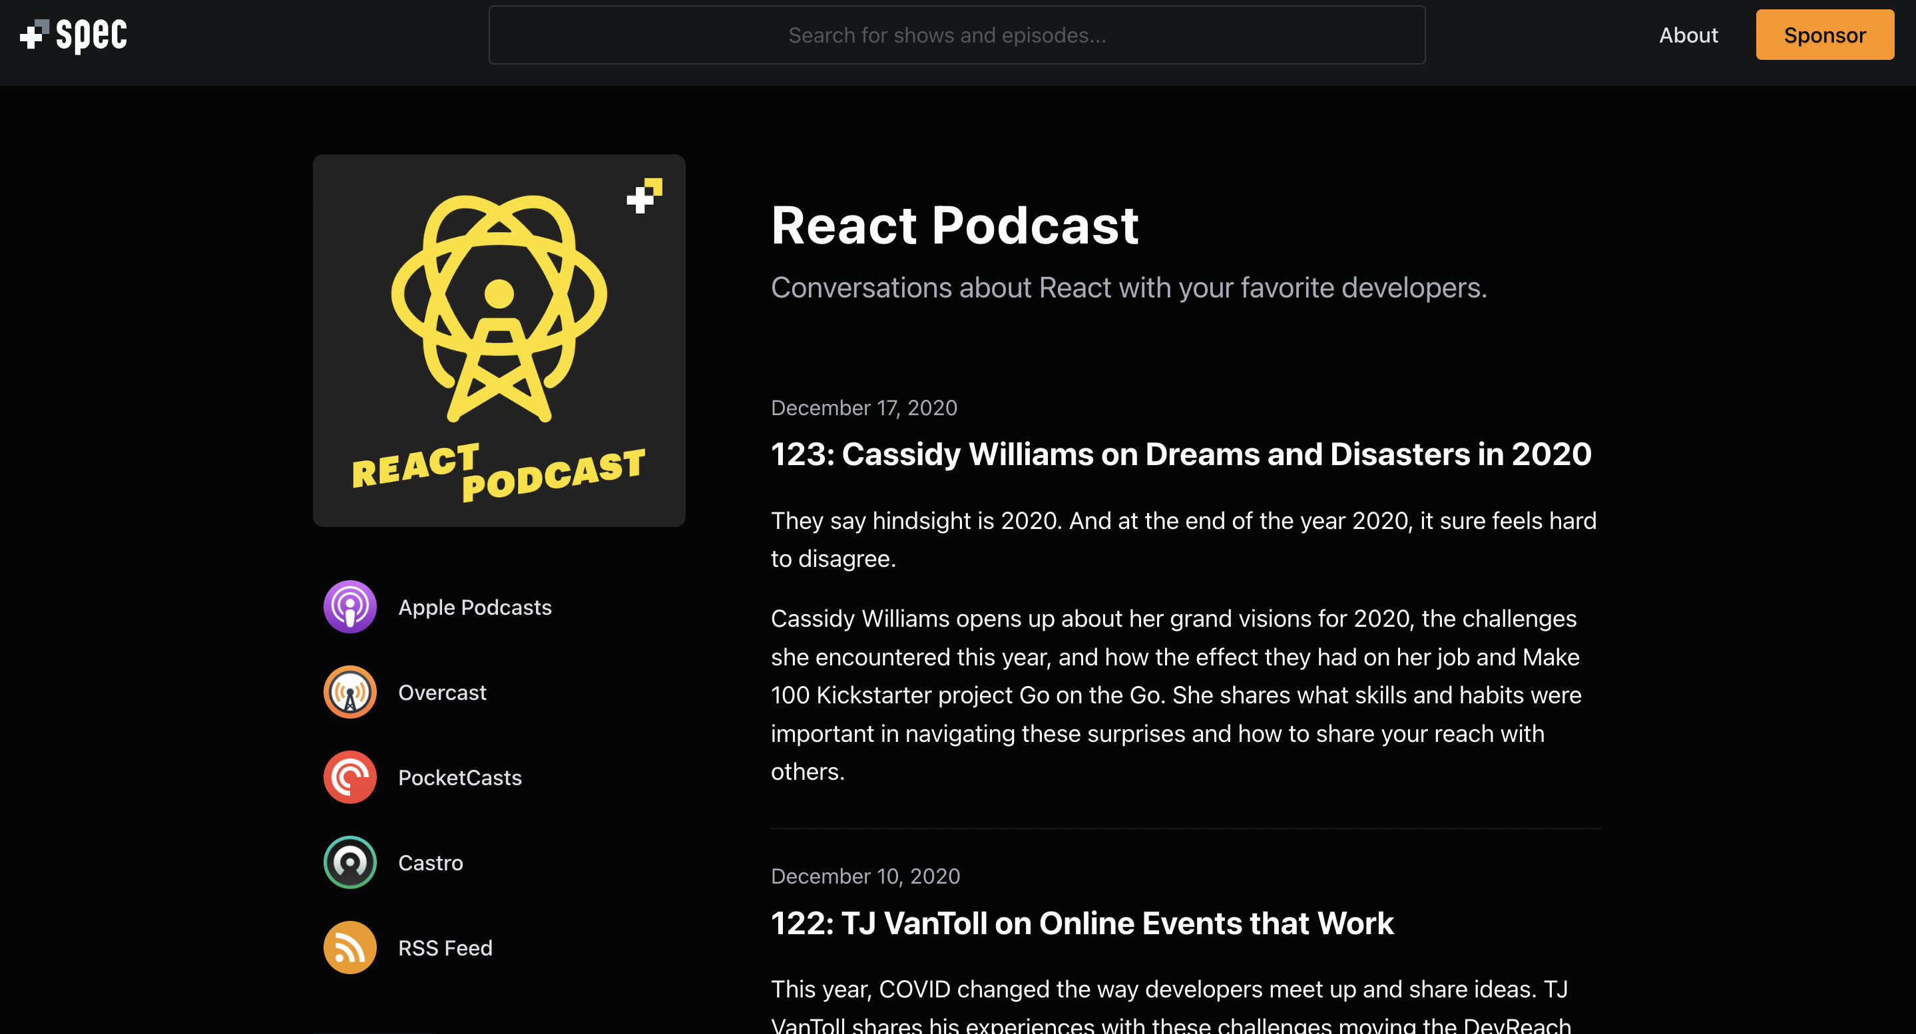The image size is (1916, 1034).
Task: Click the small Spec badge on cover art
Action: click(x=644, y=196)
